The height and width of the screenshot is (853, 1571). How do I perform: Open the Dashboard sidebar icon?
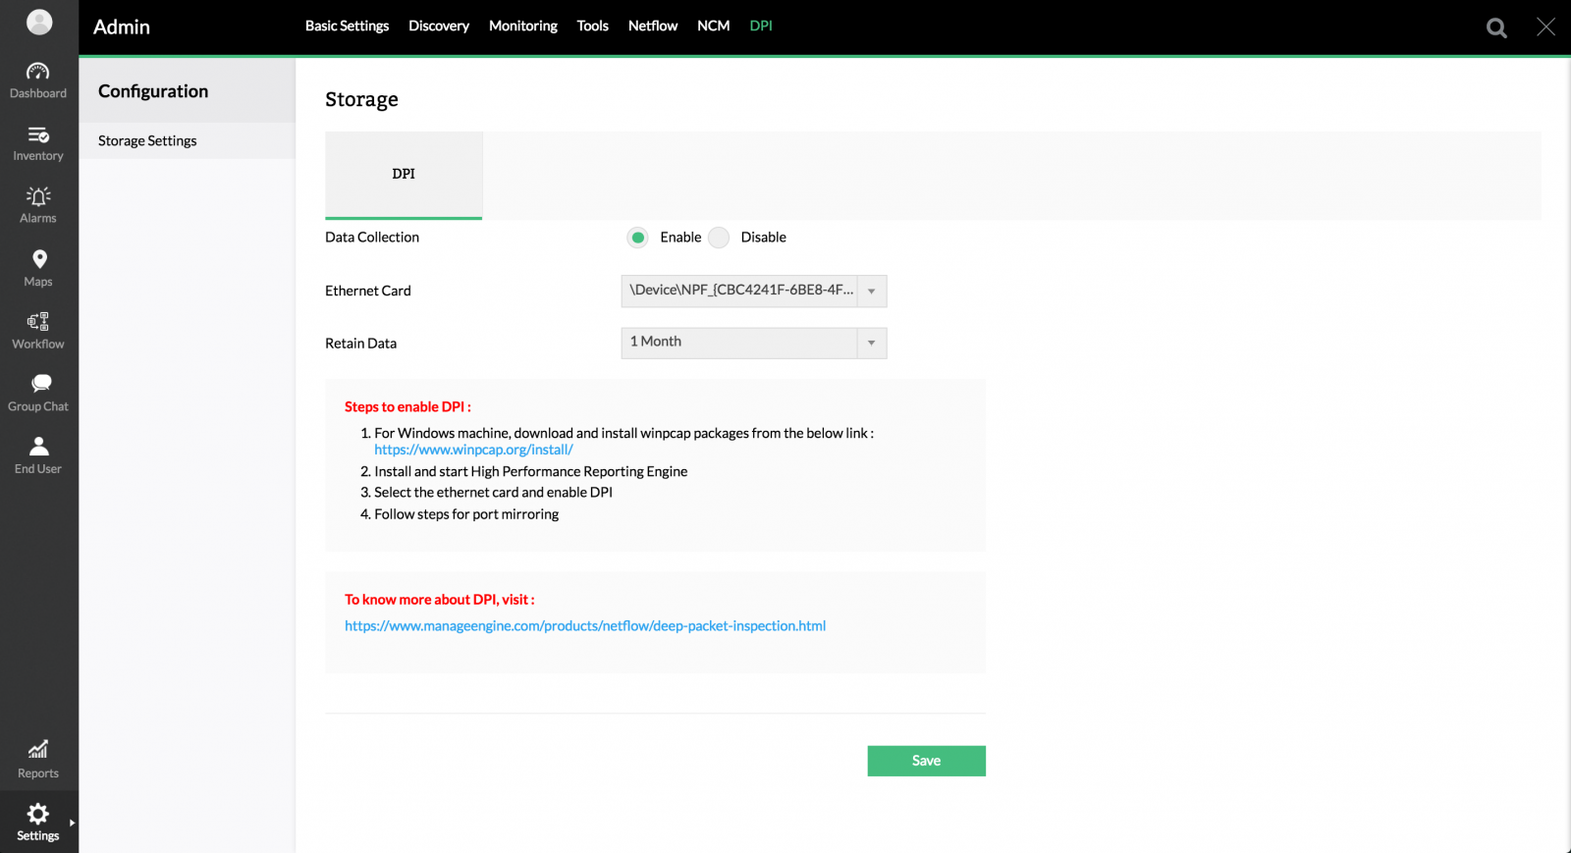38,72
